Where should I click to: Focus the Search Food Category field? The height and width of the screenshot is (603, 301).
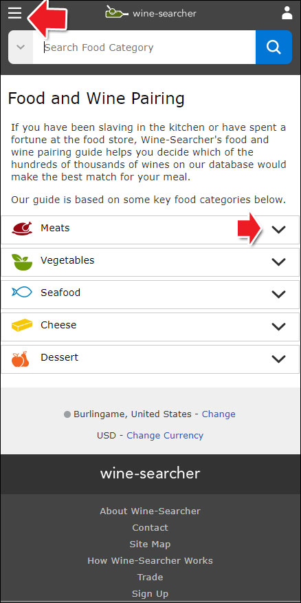point(144,47)
